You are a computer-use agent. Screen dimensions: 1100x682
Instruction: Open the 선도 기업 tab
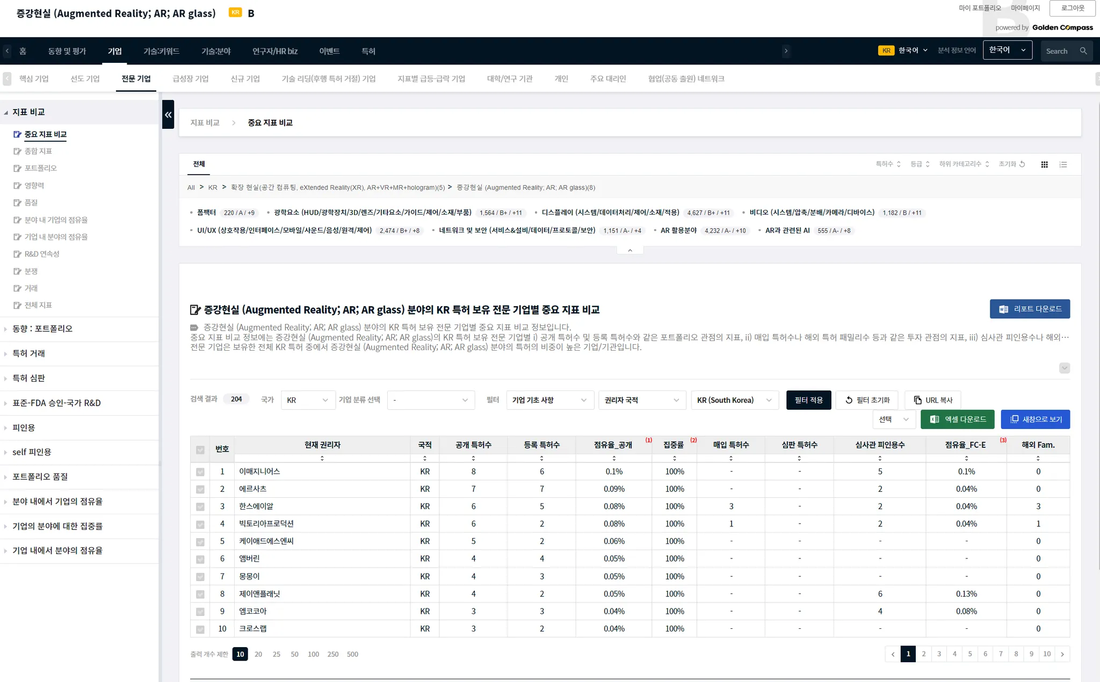point(85,78)
